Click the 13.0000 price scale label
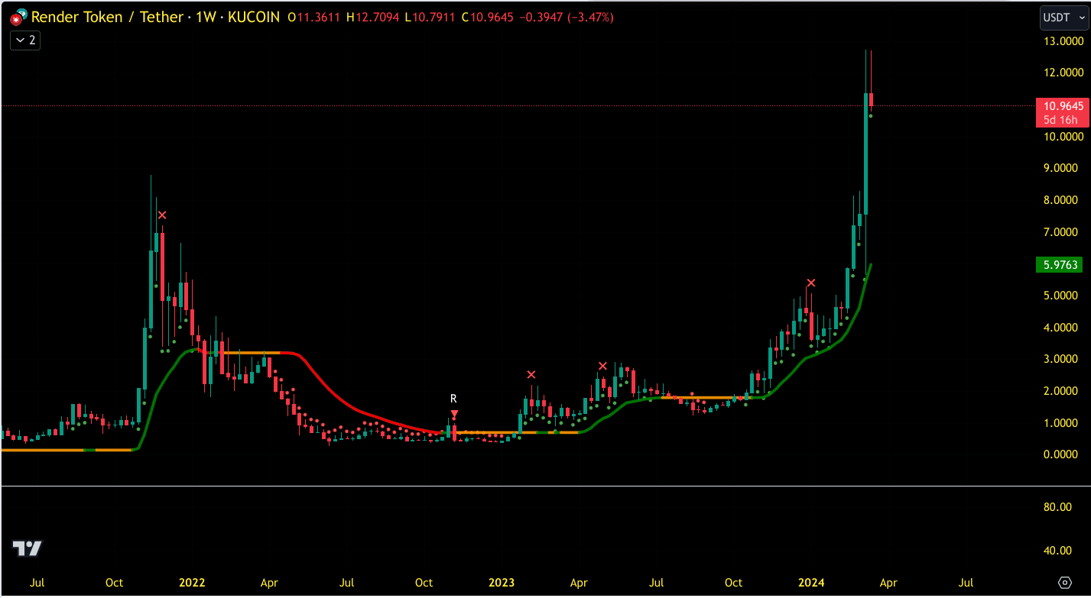The width and height of the screenshot is (1091, 598). pos(1063,40)
